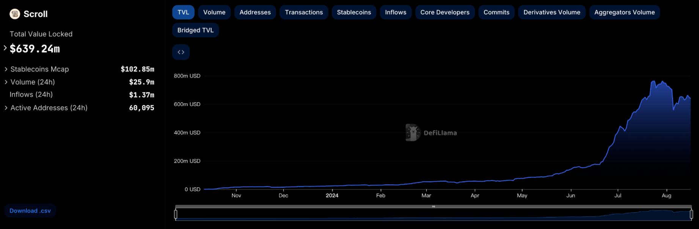The image size is (699, 229).
Task: Enable the Addresses chart metric
Action: (255, 12)
